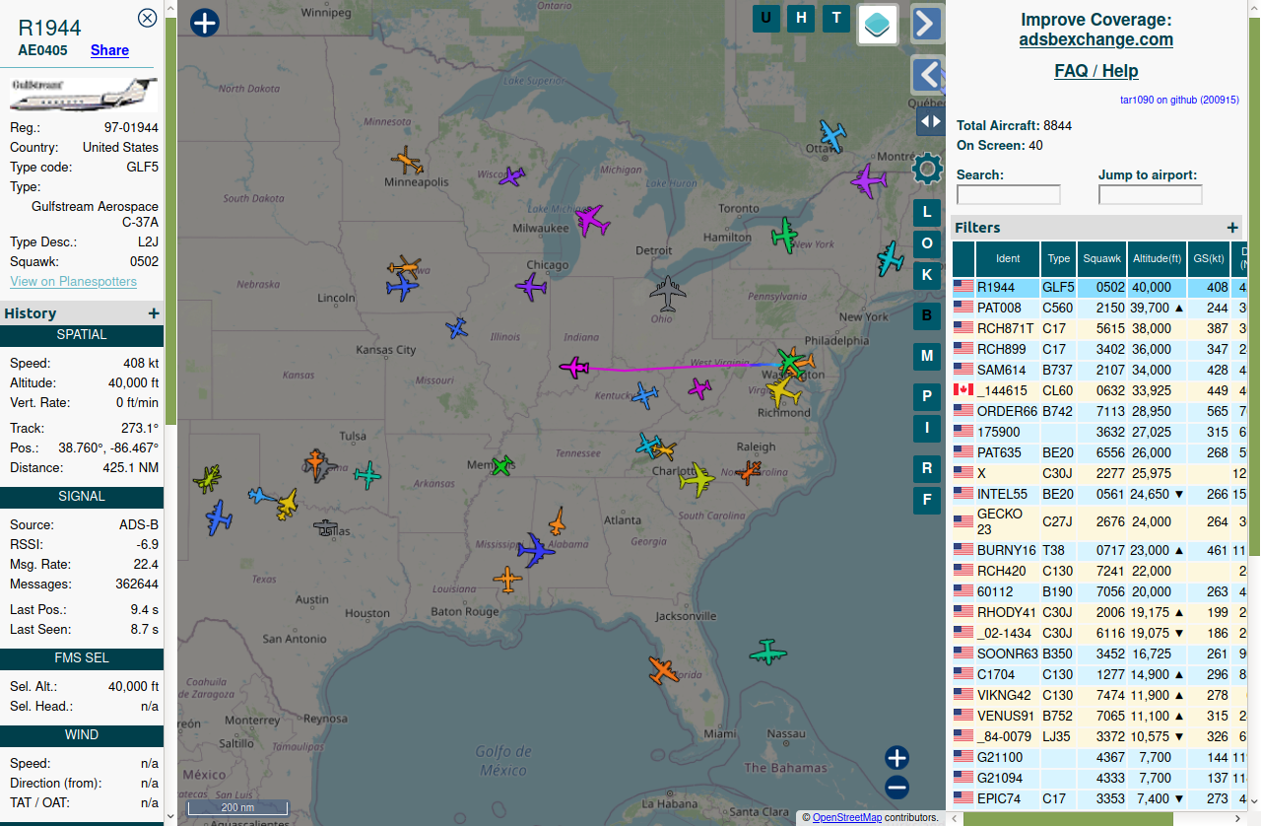The height and width of the screenshot is (826, 1261).
Task: Toggle the F map option button
Action: click(926, 500)
